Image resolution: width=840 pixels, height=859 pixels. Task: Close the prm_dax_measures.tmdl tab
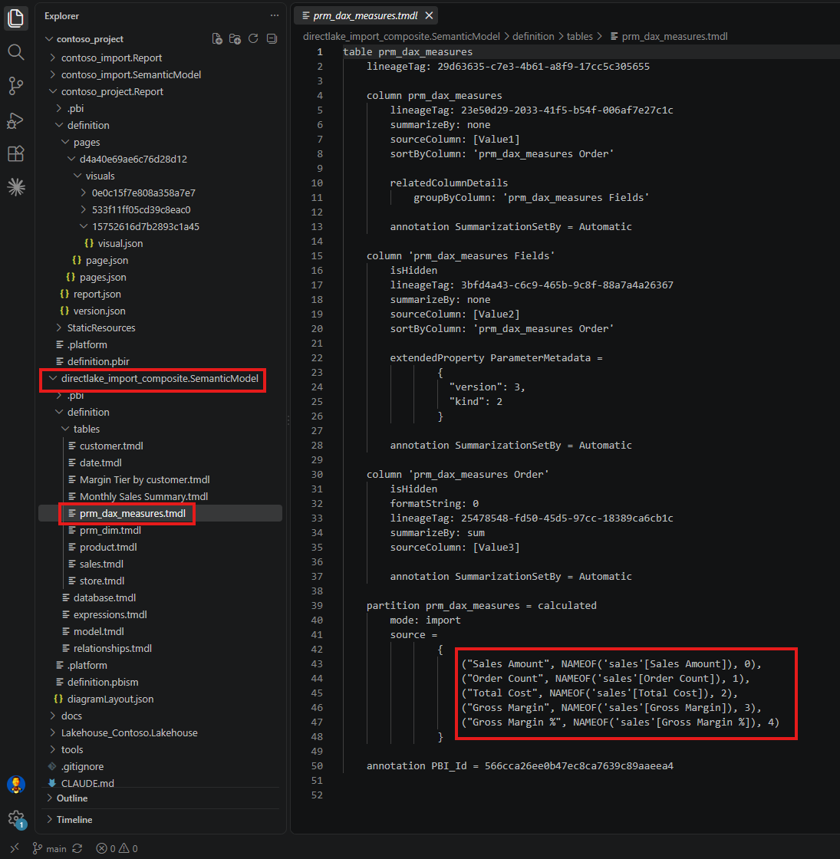(429, 16)
